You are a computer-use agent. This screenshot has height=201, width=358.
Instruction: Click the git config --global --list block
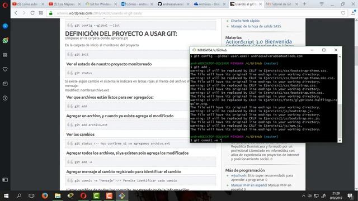[x=140, y=25]
